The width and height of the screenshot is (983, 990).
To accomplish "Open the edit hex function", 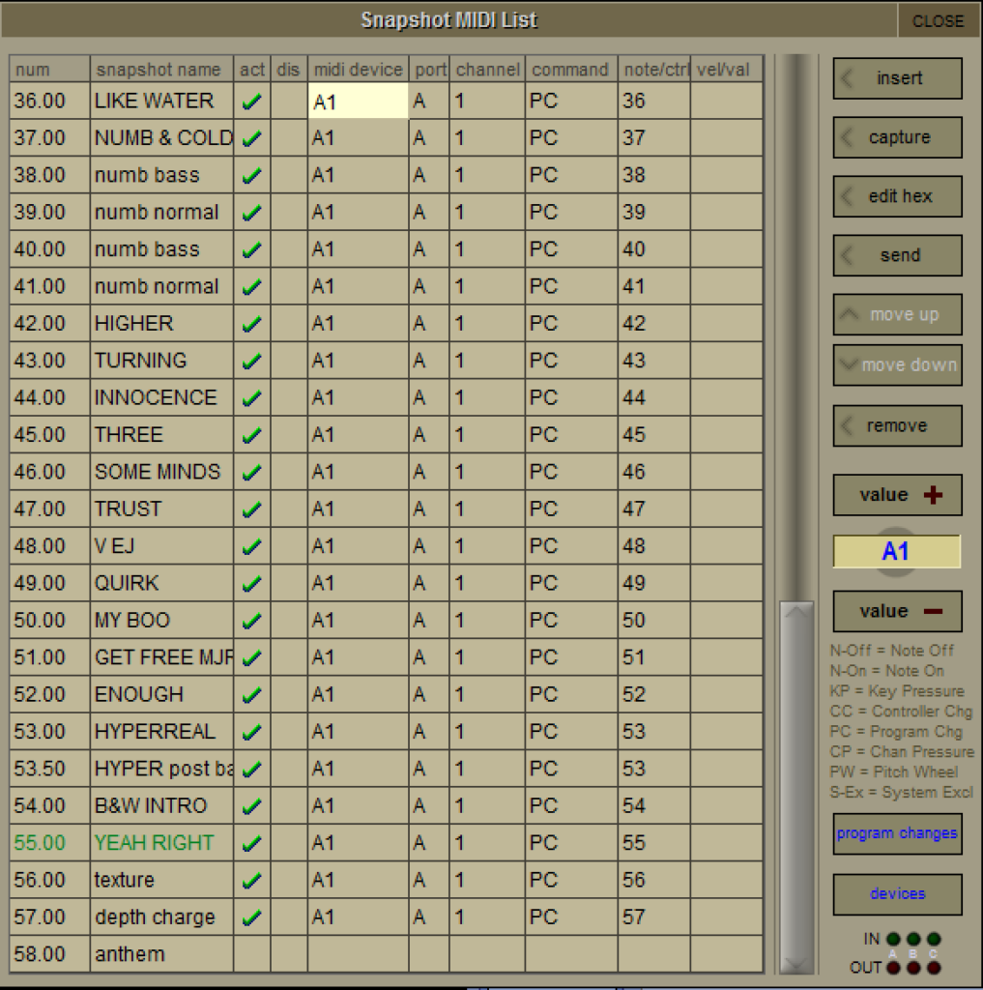I will click(x=897, y=196).
